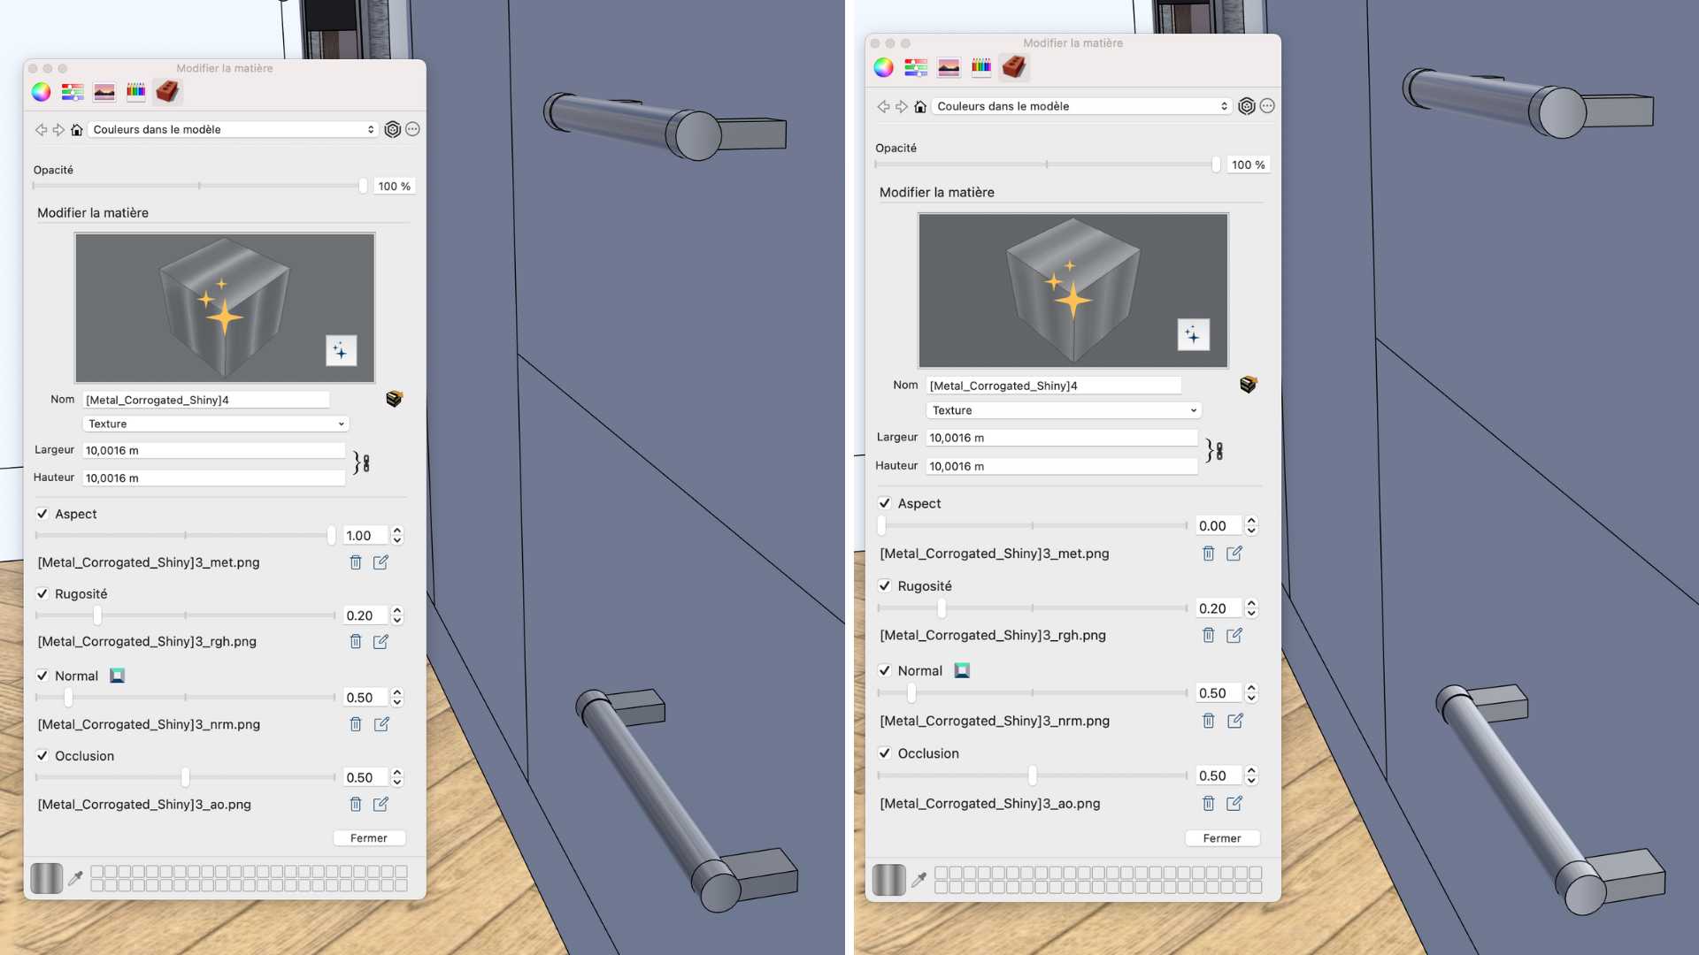Click create material cube icon right panel
The image size is (1699, 955).
tap(1249, 385)
